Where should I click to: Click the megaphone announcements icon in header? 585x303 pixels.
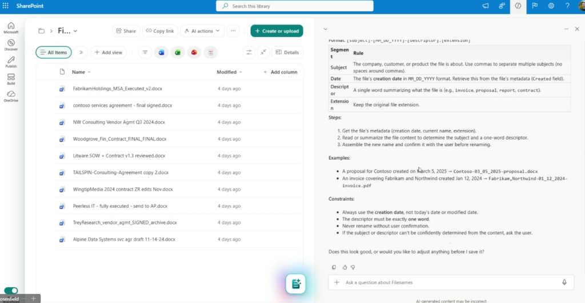click(x=486, y=6)
